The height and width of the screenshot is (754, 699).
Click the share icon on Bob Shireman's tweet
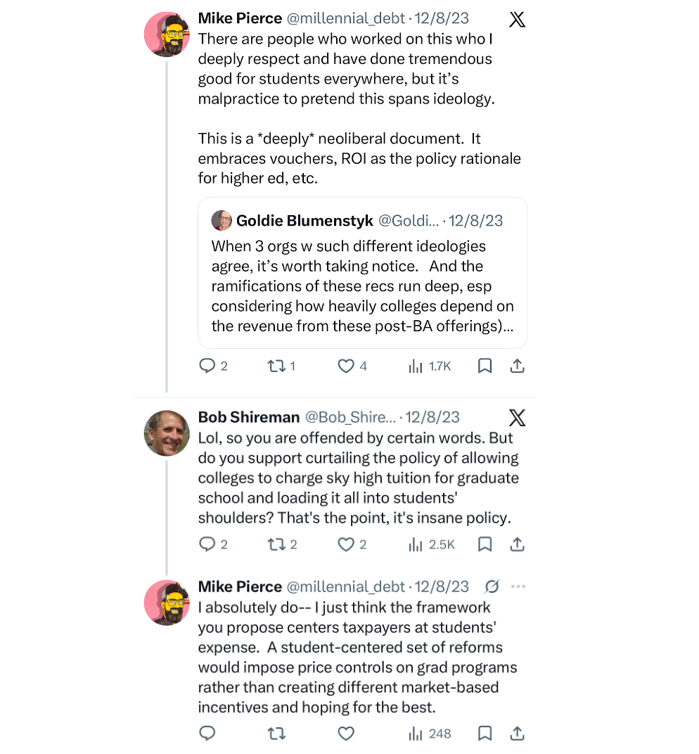pos(517,544)
